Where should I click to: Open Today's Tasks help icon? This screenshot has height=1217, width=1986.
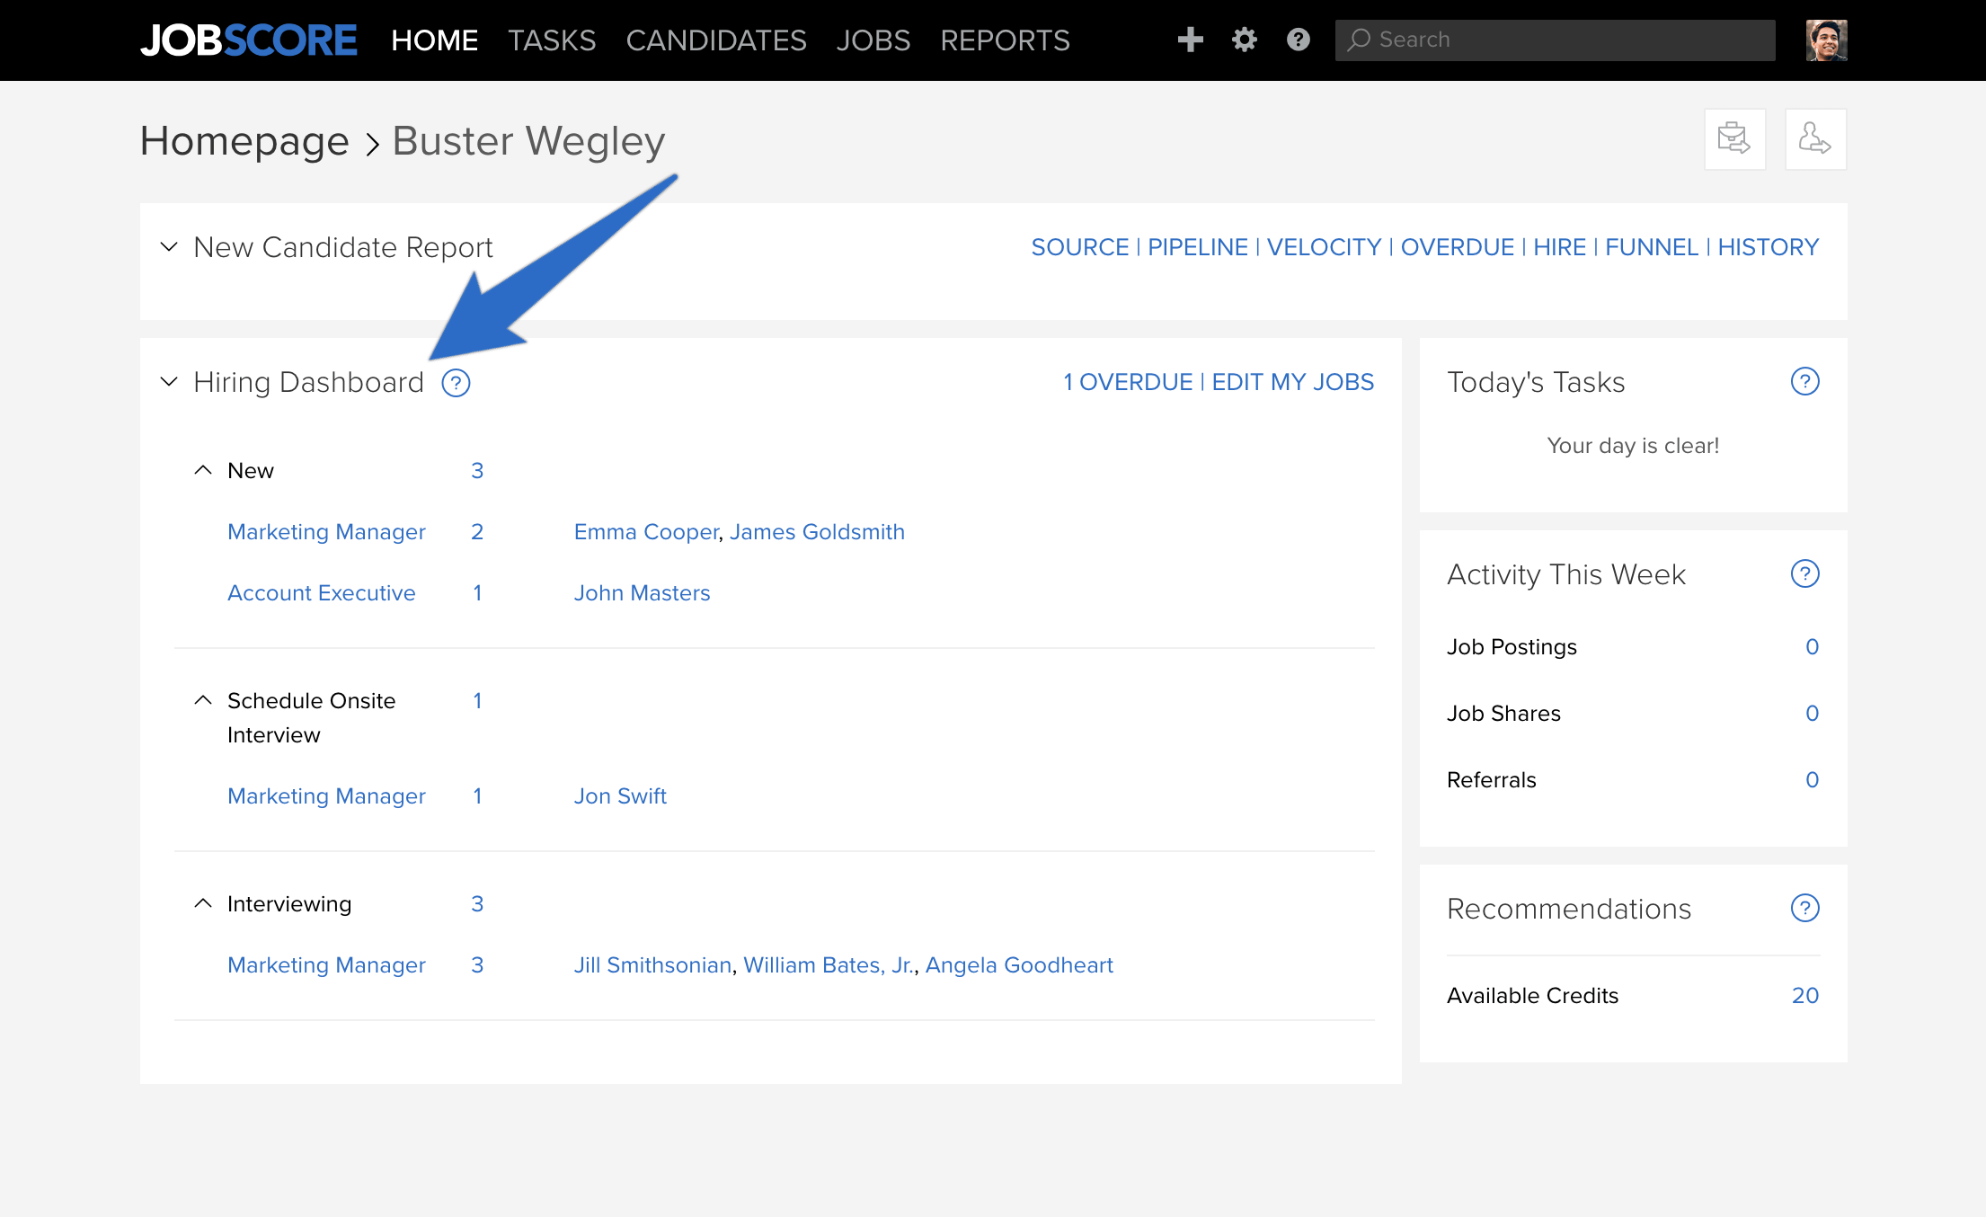point(1805,382)
